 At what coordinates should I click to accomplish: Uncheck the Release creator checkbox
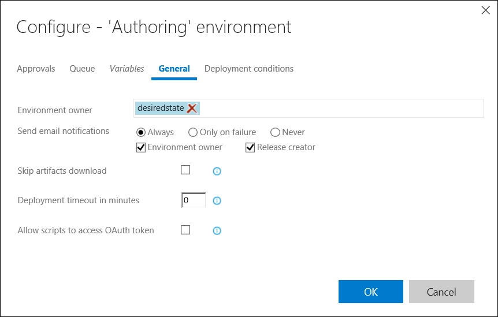(250, 147)
